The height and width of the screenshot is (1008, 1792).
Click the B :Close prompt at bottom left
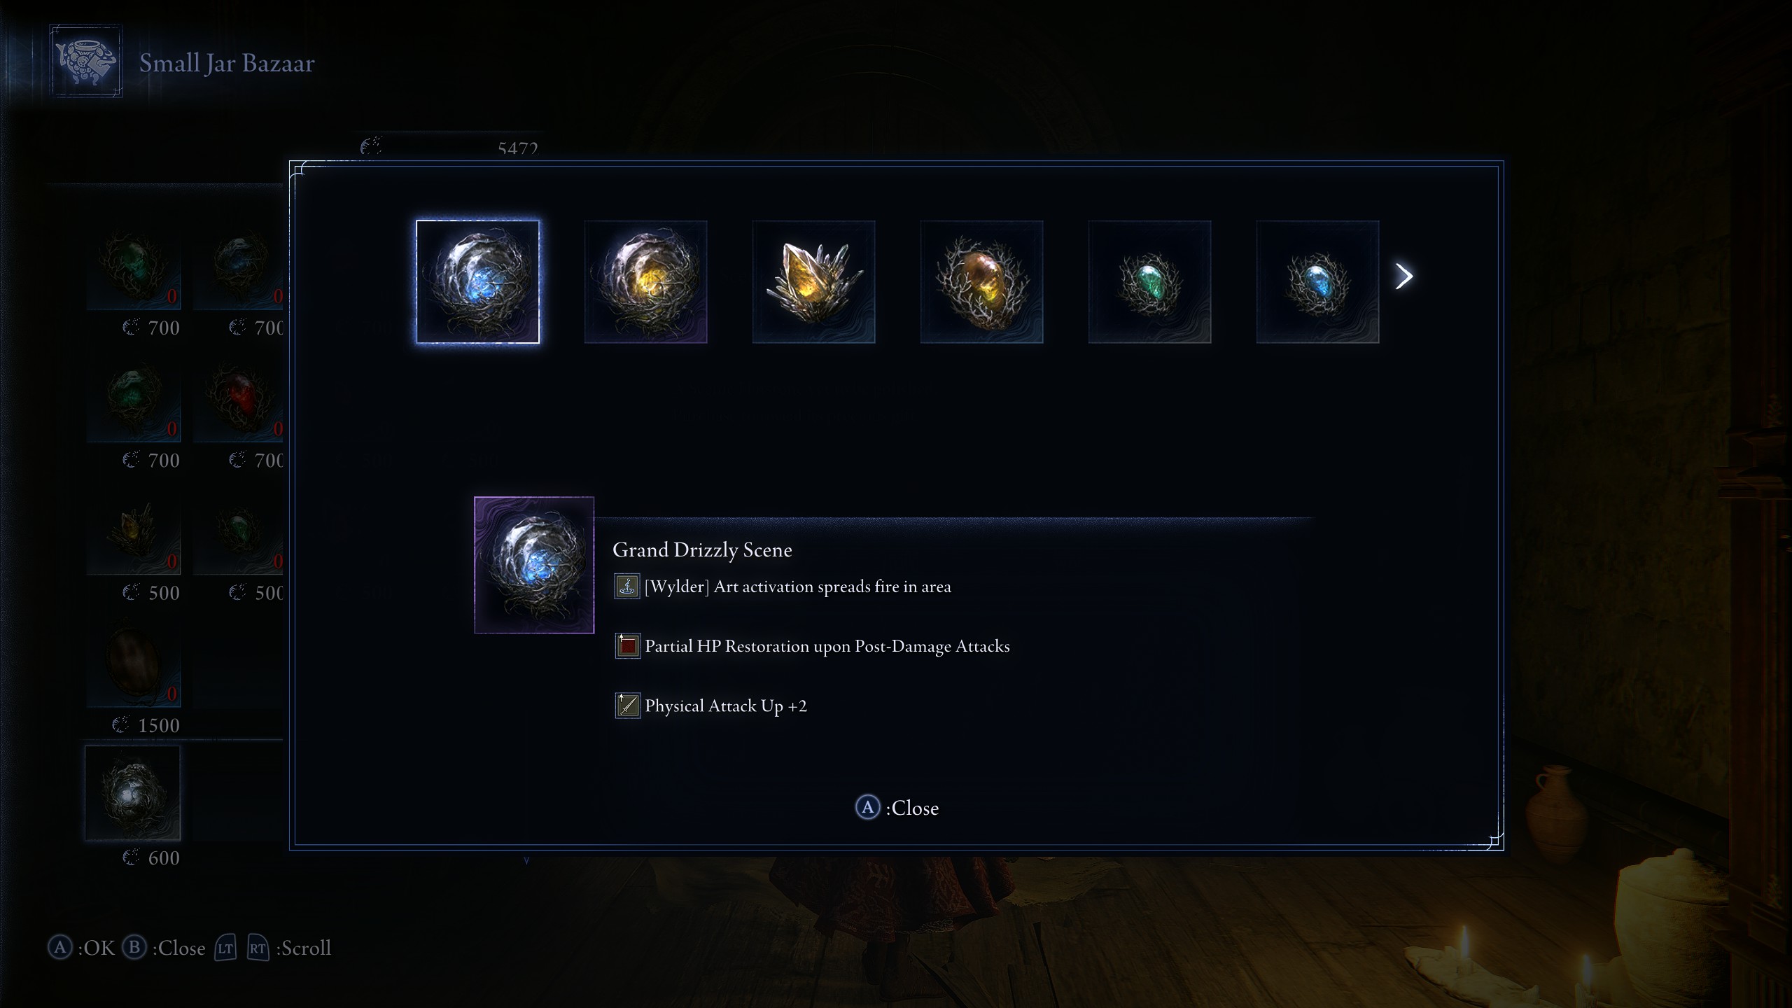(164, 948)
